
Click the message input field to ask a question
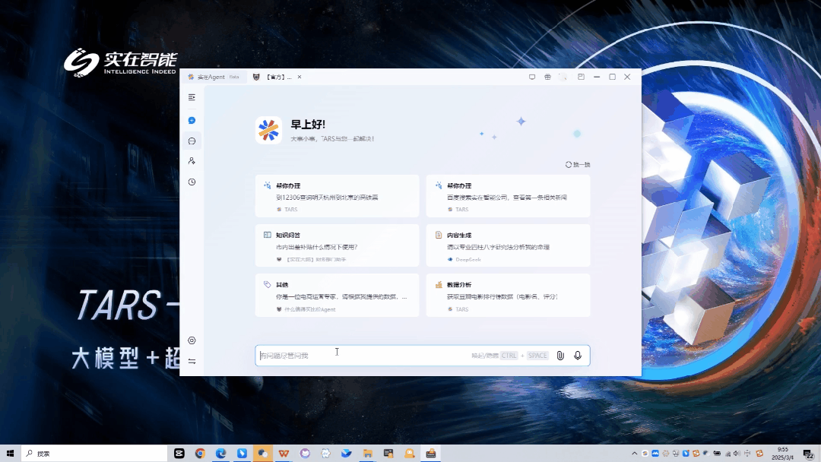pyautogui.click(x=380, y=355)
